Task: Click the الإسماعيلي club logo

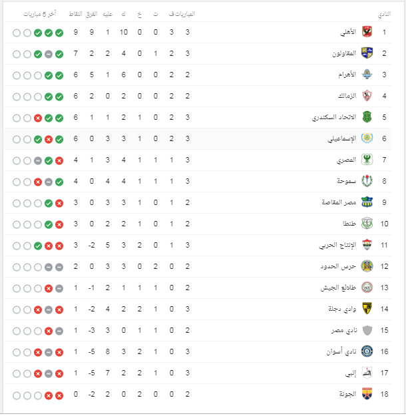Action: click(x=367, y=138)
